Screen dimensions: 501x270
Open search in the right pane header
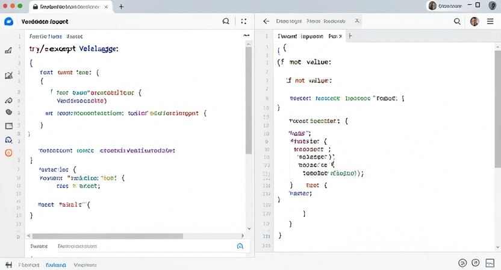(x=457, y=21)
